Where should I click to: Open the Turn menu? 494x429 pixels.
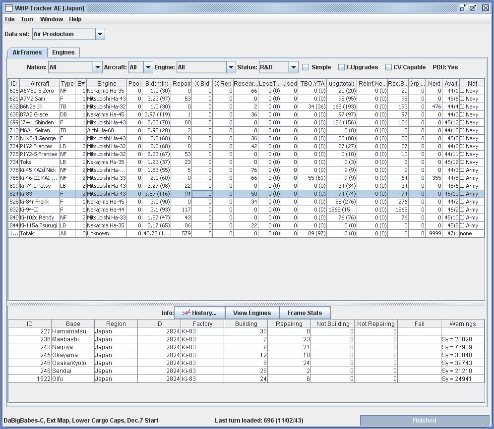tap(27, 19)
